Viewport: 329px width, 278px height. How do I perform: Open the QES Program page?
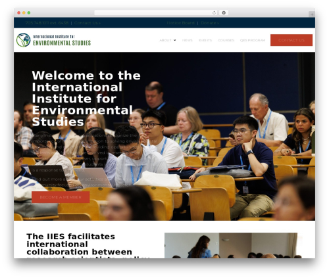coord(253,40)
